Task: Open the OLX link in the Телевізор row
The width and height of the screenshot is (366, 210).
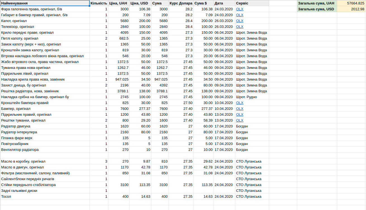Action: click(239, 26)
